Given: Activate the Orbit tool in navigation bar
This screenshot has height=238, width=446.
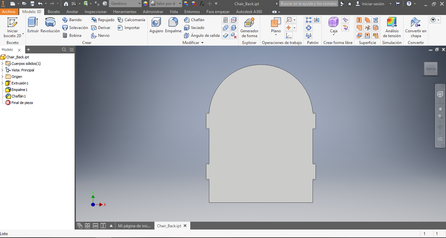Looking at the screenshot, I should pos(440,127).
